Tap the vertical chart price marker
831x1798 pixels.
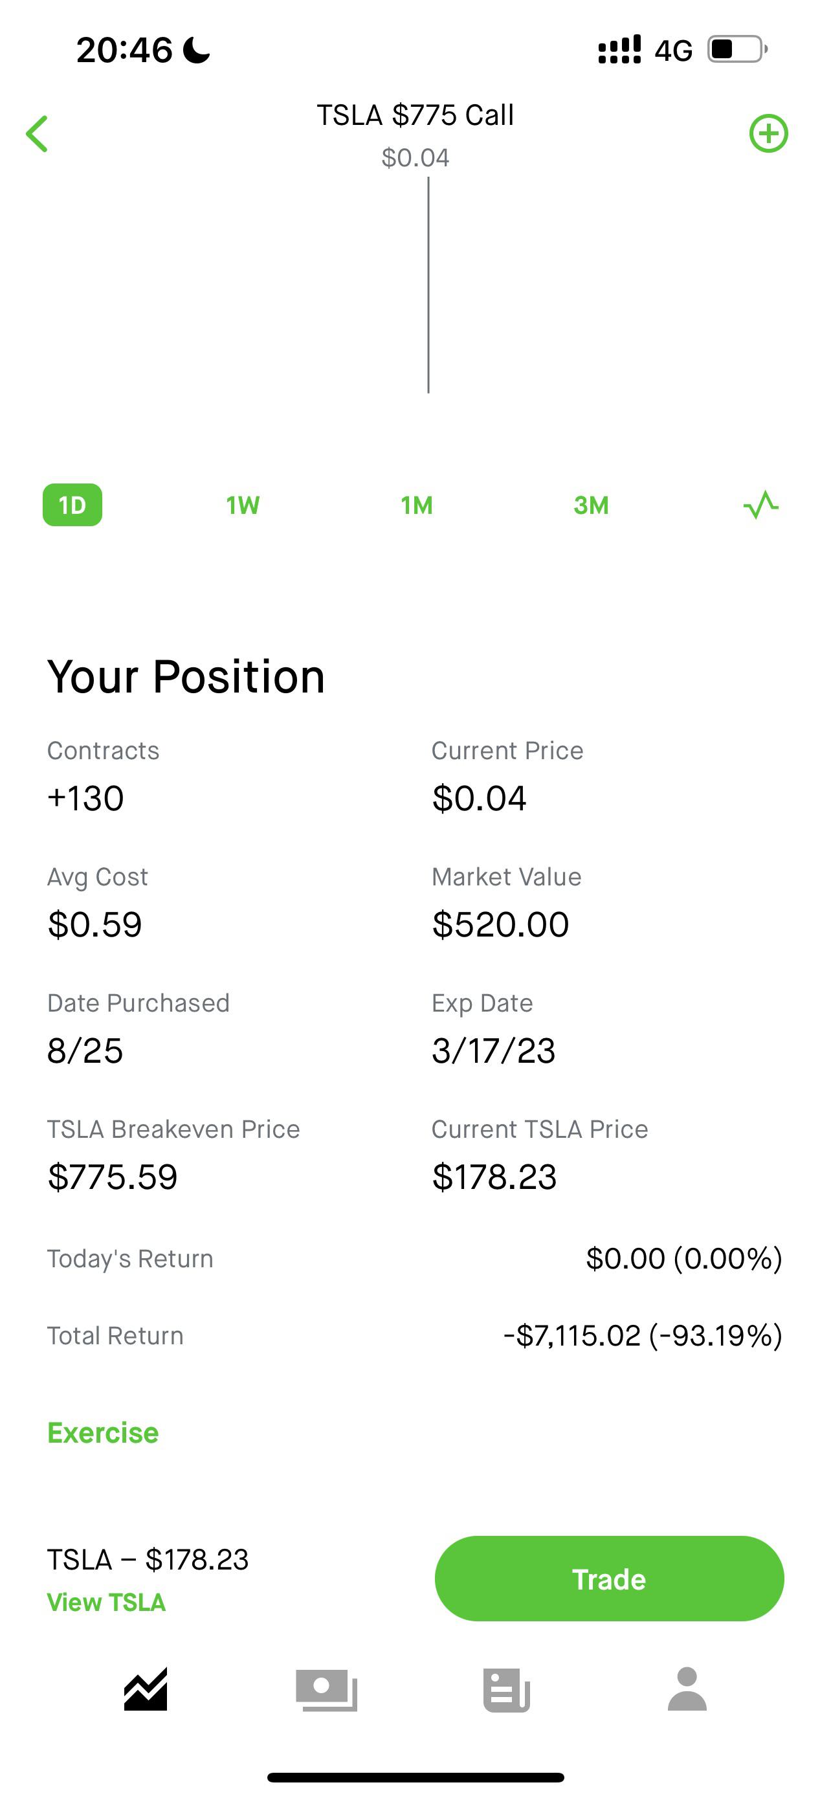coord(428,286)
